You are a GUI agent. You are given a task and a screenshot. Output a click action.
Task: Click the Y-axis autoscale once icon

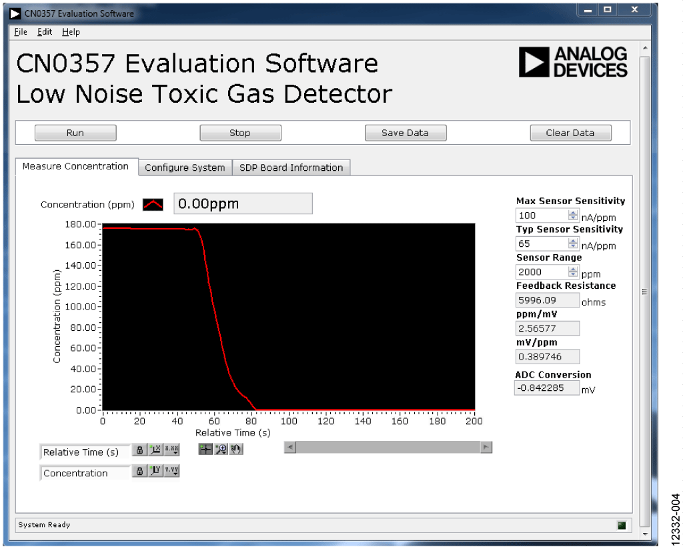pos(155,471)
